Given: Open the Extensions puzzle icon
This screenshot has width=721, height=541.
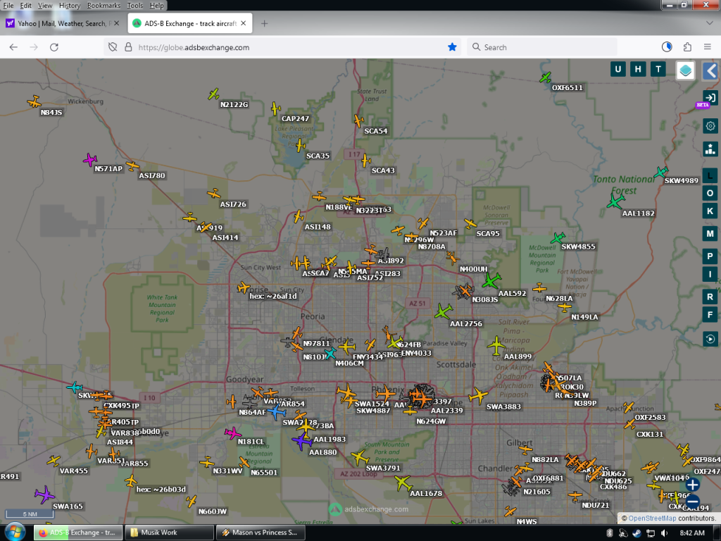Looking at the screenshot, I should tap(687, 47).
